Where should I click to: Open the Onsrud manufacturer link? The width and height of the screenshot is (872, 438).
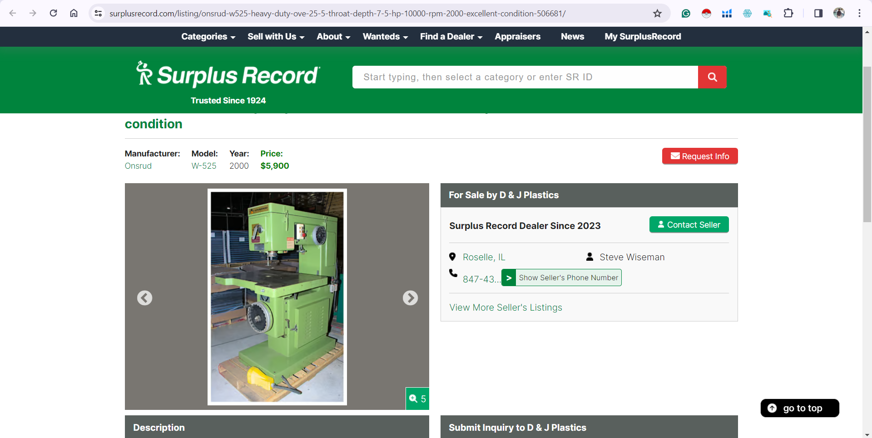(138, 166)
